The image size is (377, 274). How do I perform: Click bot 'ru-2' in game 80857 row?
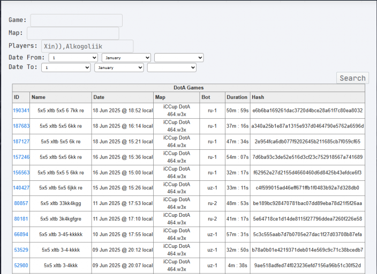point(212,203)
